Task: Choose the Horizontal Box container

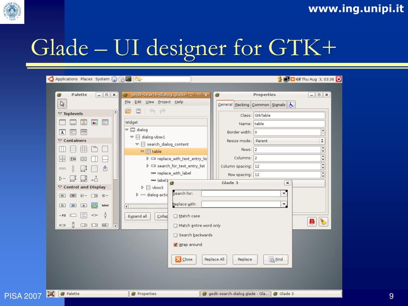Action: point(63,149)
